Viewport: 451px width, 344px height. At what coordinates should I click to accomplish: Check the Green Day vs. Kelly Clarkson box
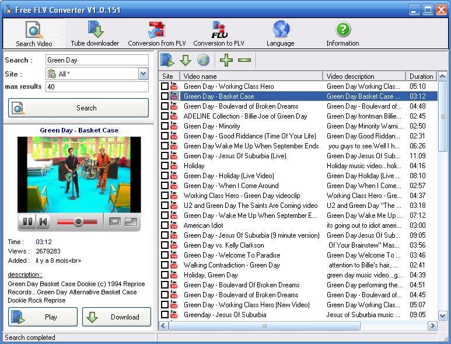coord(165,245)
